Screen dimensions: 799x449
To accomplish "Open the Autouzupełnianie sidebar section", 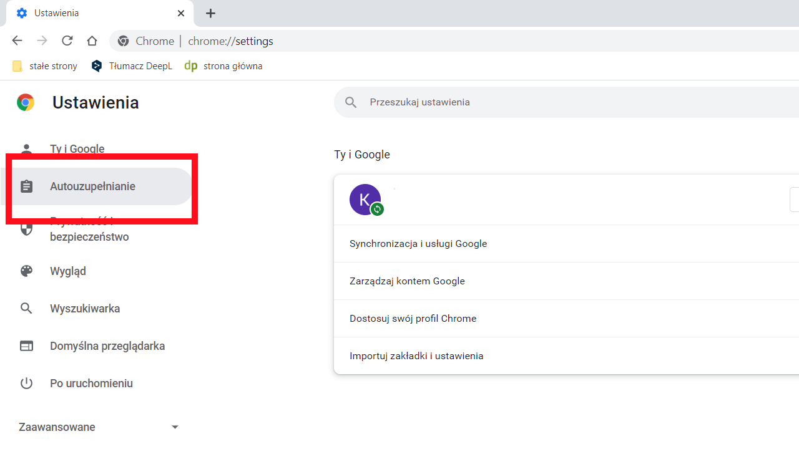I will point(92,186).
